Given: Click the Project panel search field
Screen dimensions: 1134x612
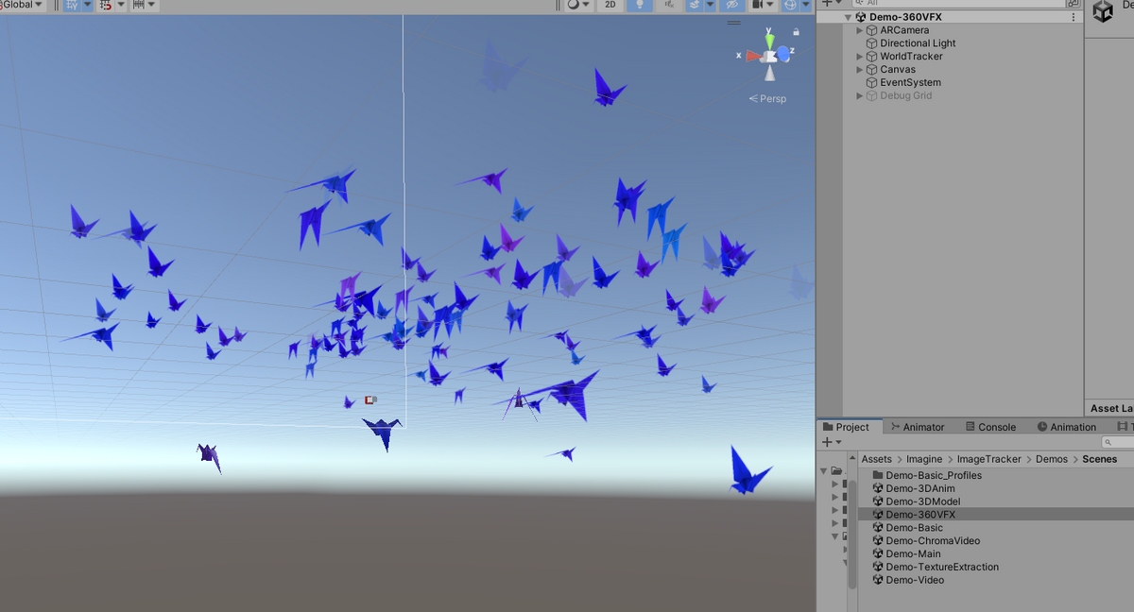Looking at the screenshot, I should point(1119,442).
